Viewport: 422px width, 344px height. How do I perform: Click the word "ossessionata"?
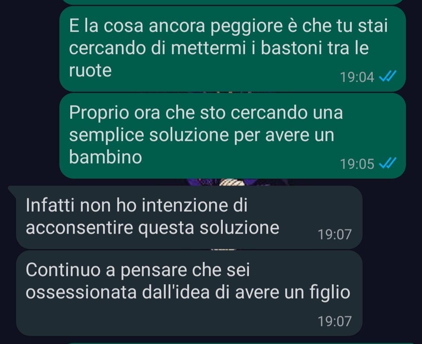[x=81, y=292]
